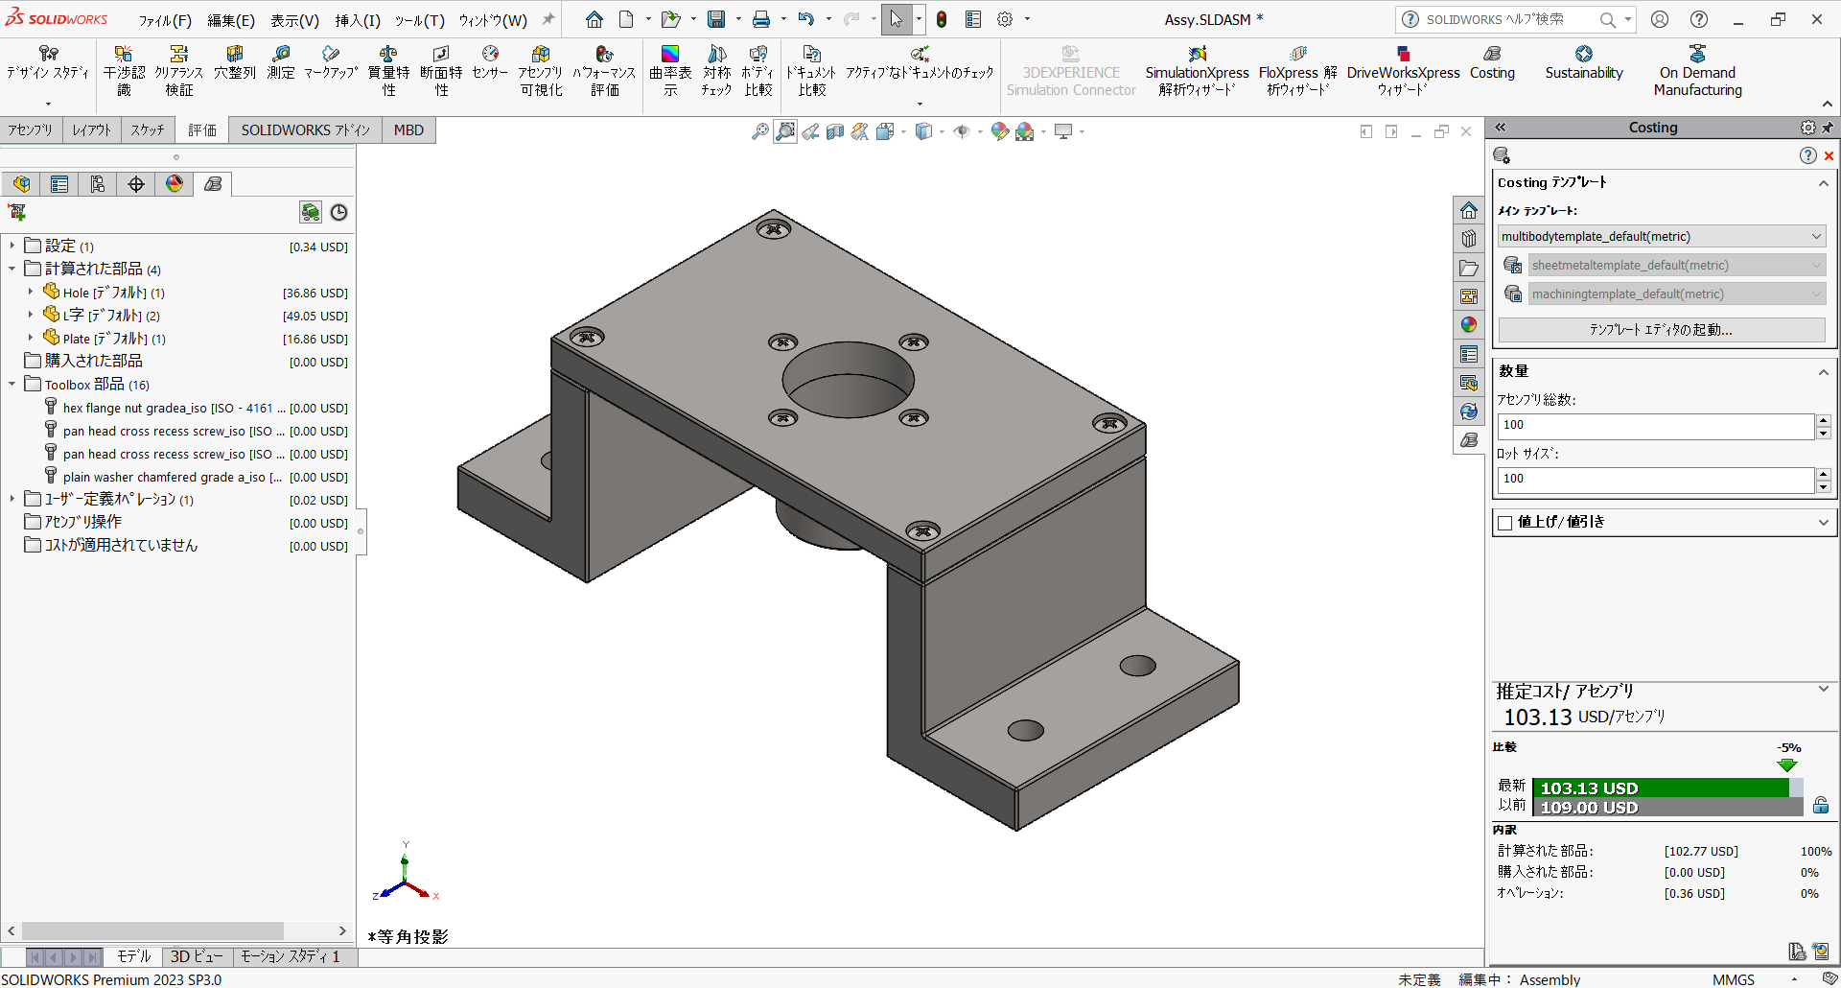Run パフォーマンス評価 performance evaluation
This screenshot has height=988, width=1841.
tap(604, 71)
